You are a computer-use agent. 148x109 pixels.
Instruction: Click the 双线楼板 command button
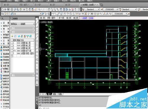tap(5, 57)
